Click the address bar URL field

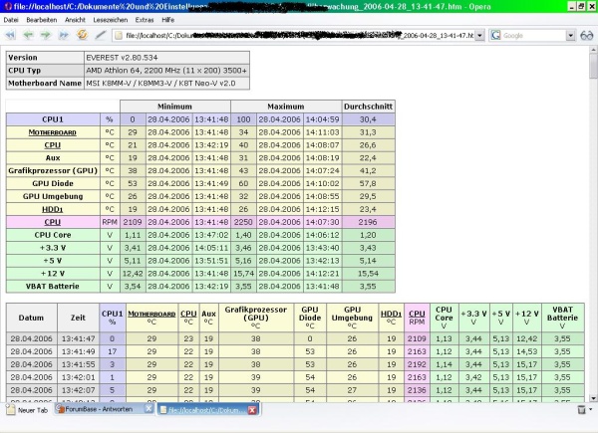pyautogui.click(x=294, y=36)
